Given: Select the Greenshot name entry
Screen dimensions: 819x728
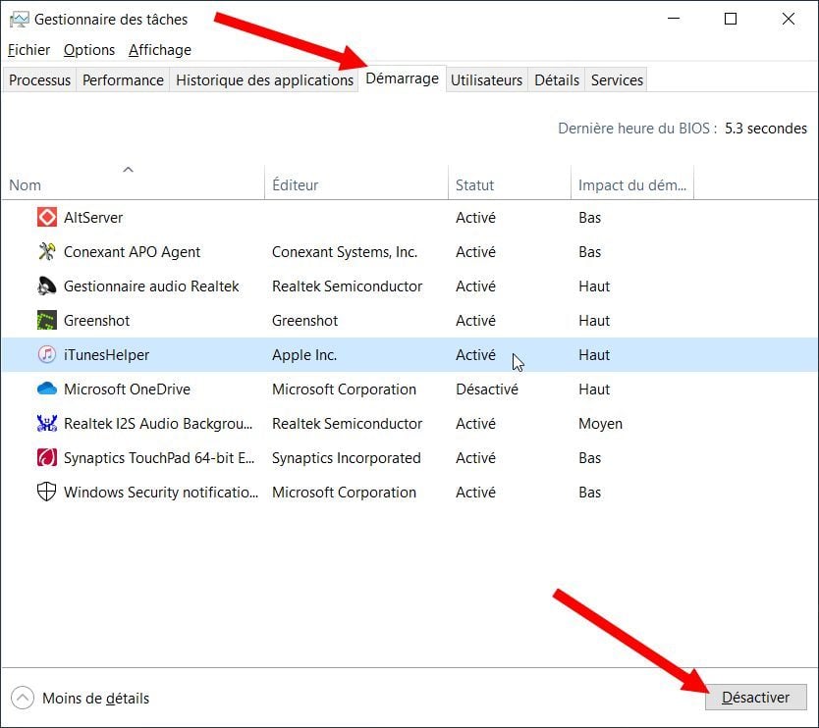Looking at the screenshot, I should [96, 321].
